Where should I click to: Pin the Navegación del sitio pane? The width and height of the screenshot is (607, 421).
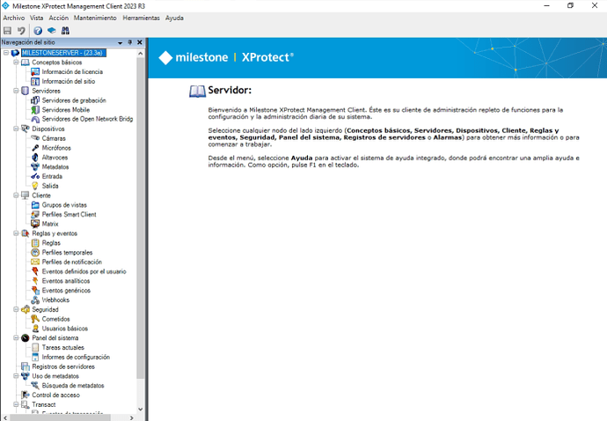[129, 42]
